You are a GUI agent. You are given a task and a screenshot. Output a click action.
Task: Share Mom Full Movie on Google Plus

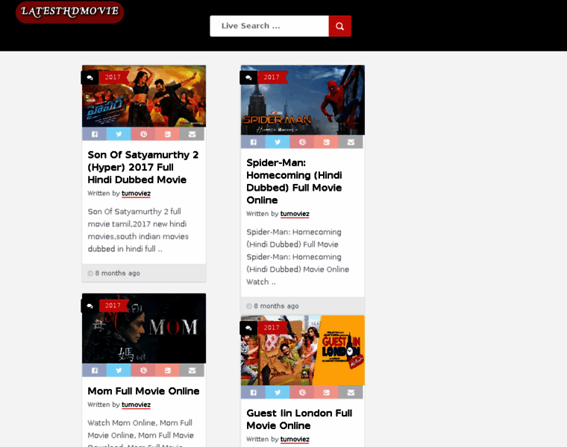coord(167,370)
